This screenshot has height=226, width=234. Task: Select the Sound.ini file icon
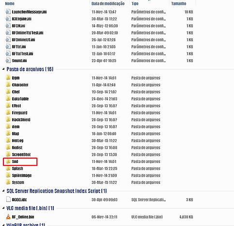click(8, 61)
